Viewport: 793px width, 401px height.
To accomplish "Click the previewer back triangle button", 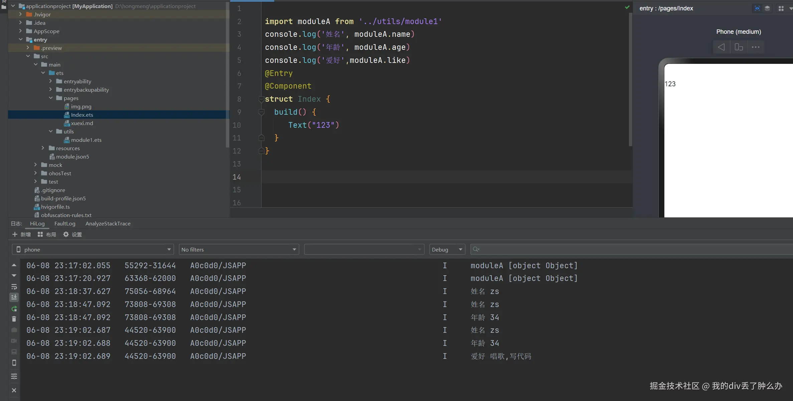I will pos(721,47).
